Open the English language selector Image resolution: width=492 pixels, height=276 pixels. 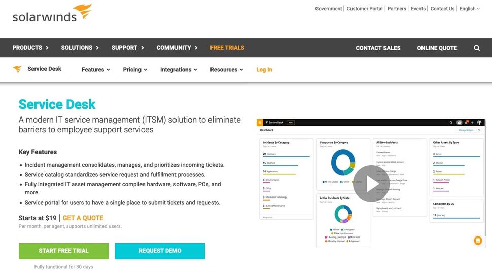coord(469,9)
